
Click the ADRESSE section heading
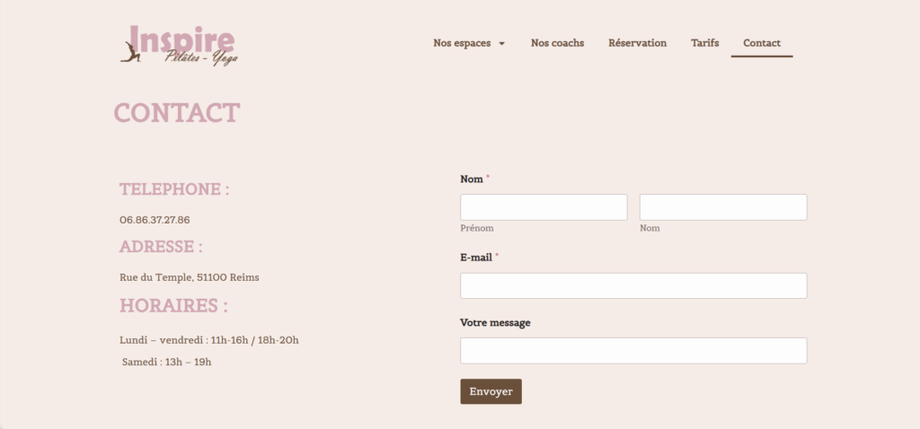[161, 247]
